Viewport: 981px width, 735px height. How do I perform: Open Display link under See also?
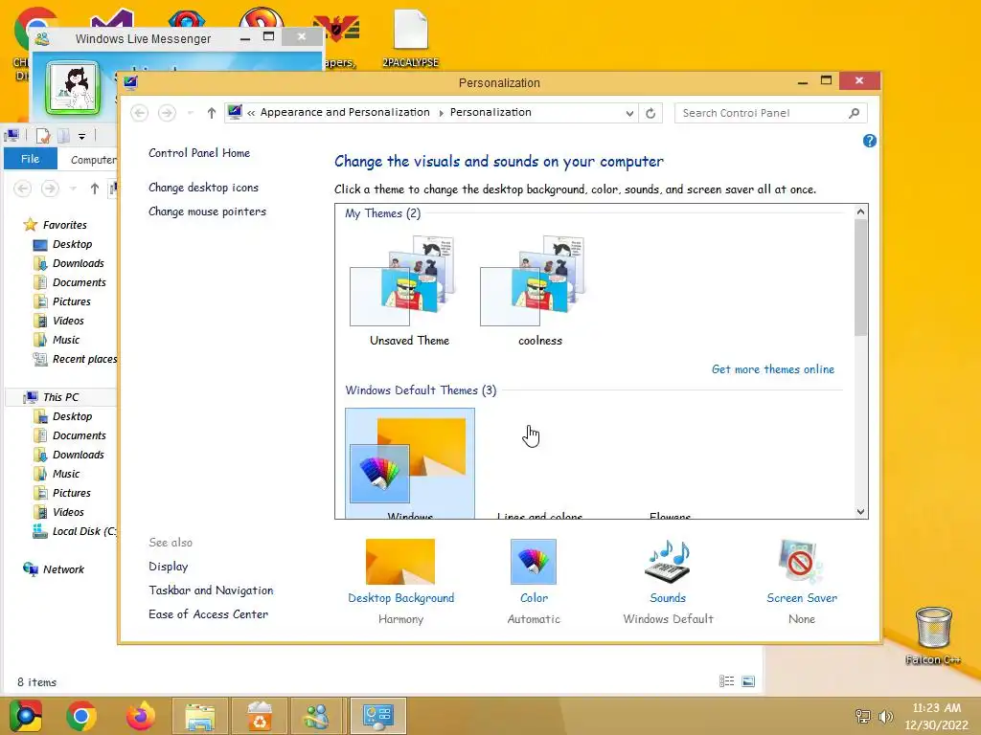pyautogui.click(x=169, y=567)
